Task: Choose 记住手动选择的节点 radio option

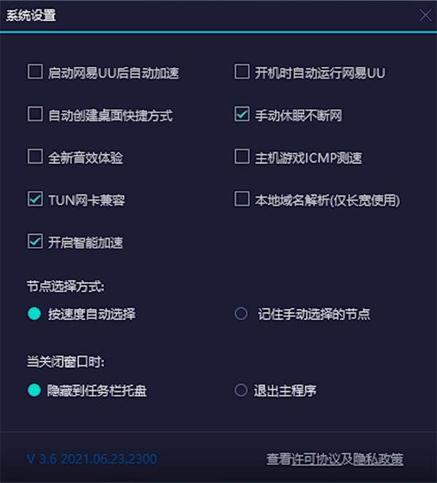Action: (241, 313)
